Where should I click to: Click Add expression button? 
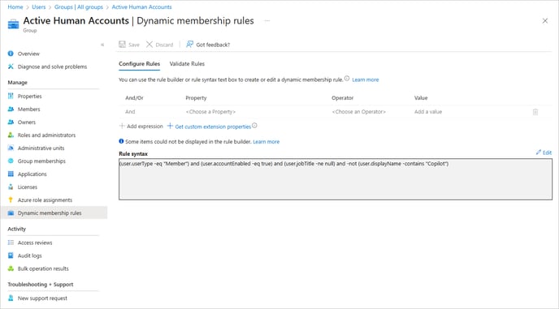point(141,126)
